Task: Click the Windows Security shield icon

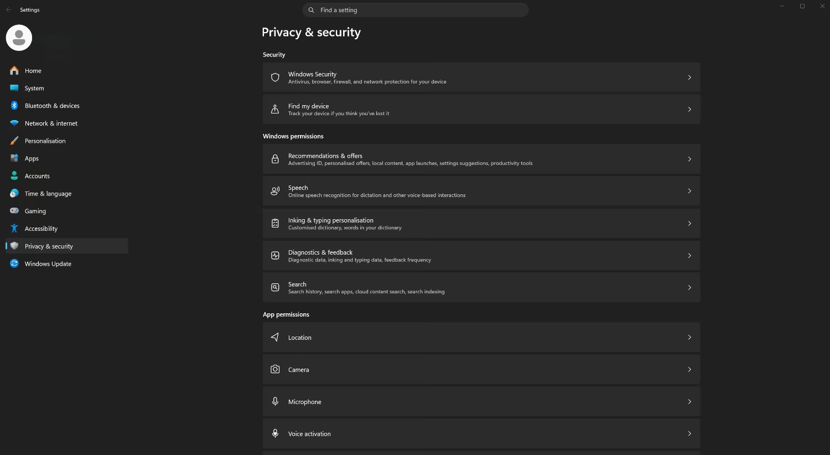Action: pos(275,77)
